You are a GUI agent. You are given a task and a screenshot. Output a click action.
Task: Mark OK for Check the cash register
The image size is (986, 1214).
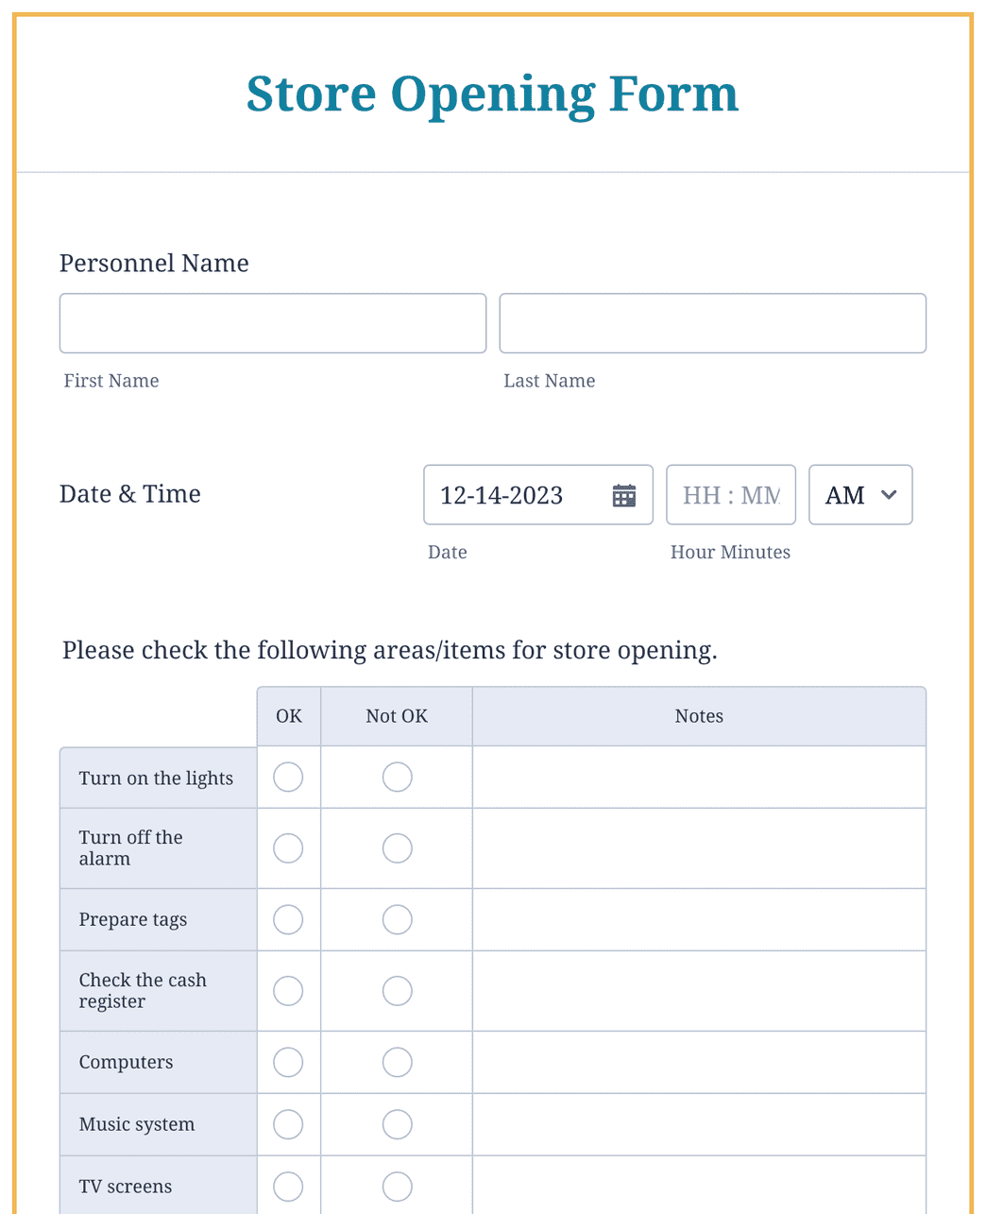288,991
